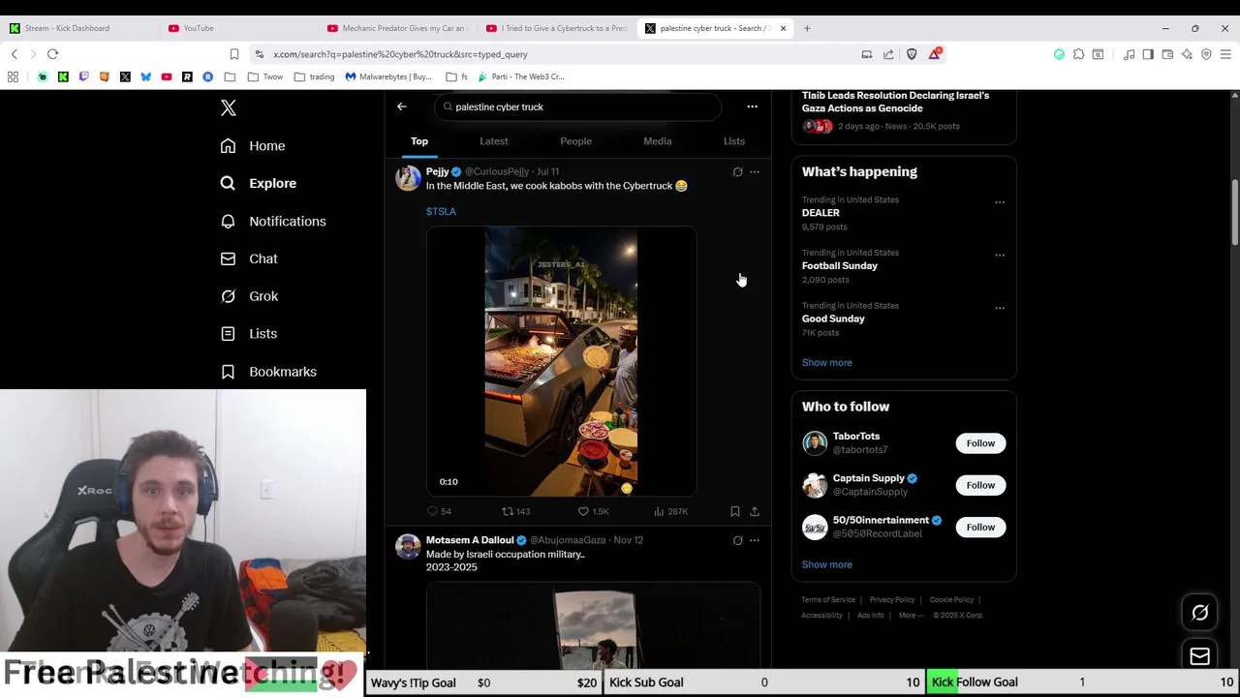Click the $TSLA cashtag link
The width and height of the screenshot is (1240, 697).
click(x=441, y=211)
